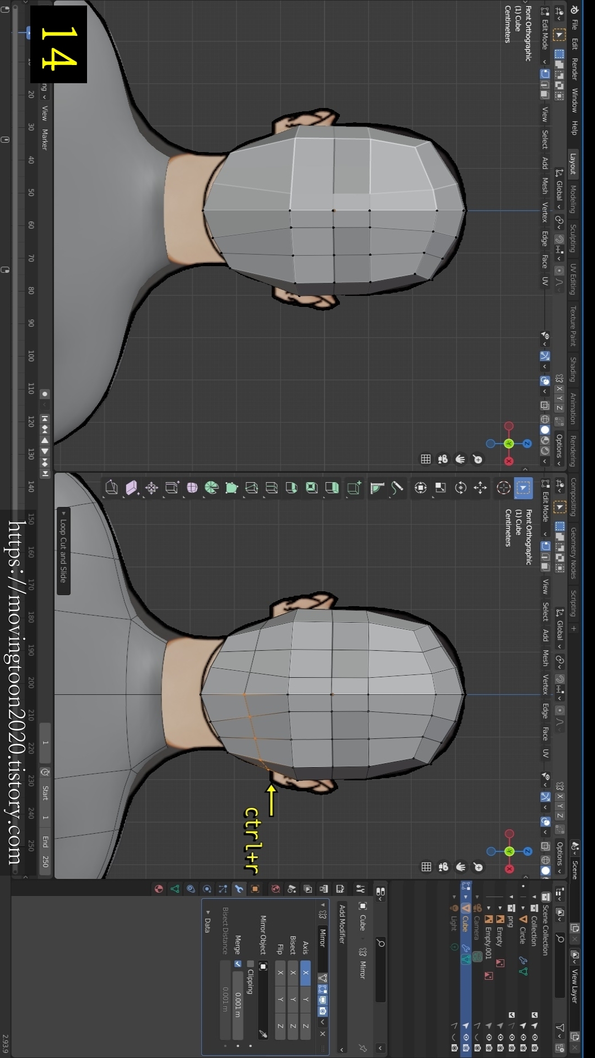Image resolution: width=595 pixels, height=1058 pixels.
Task: Activate the Edge Slide tool
Action: pos(172,488)
